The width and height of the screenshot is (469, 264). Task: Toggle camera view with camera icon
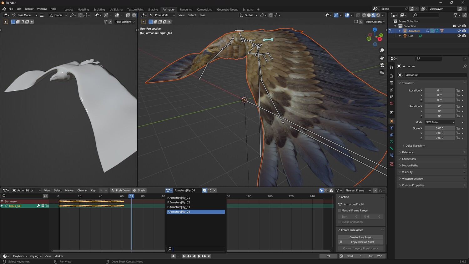coord(382,65)
